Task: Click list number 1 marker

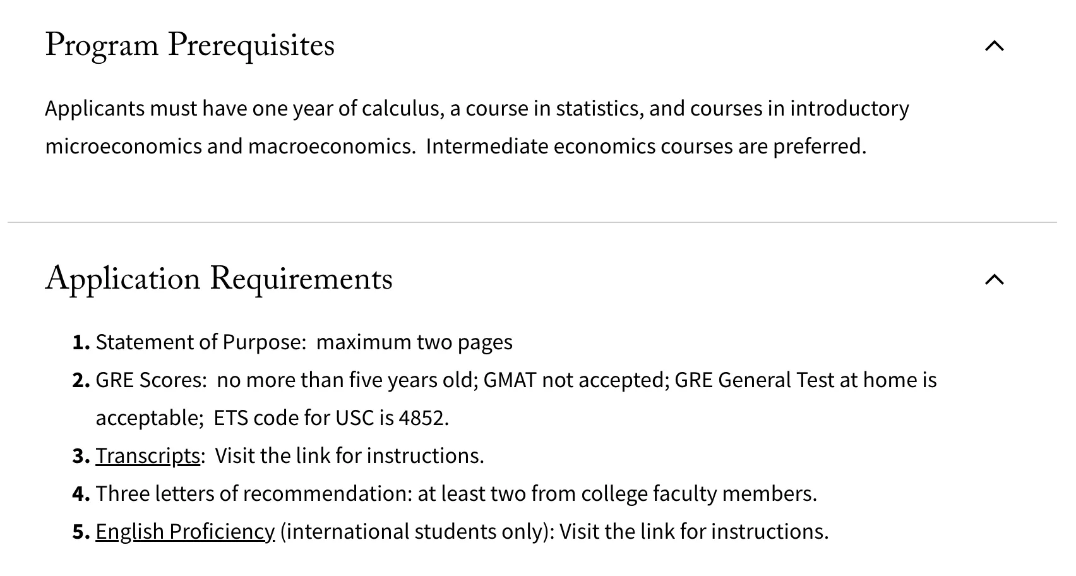Action: coord(81,342)
